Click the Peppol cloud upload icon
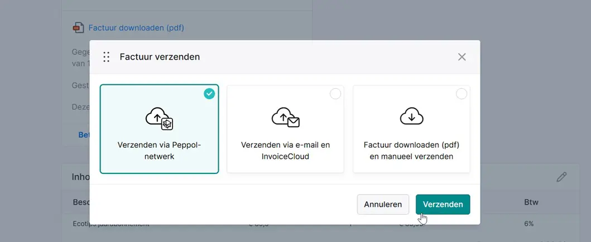The height and width of the screenshot is (242, 591). 159,118
